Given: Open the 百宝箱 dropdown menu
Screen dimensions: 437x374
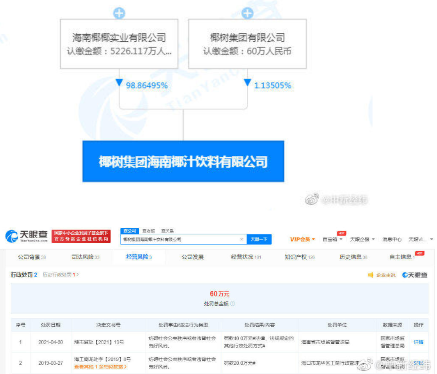Looking at the screenshot, I should click(x=333, y=240).
